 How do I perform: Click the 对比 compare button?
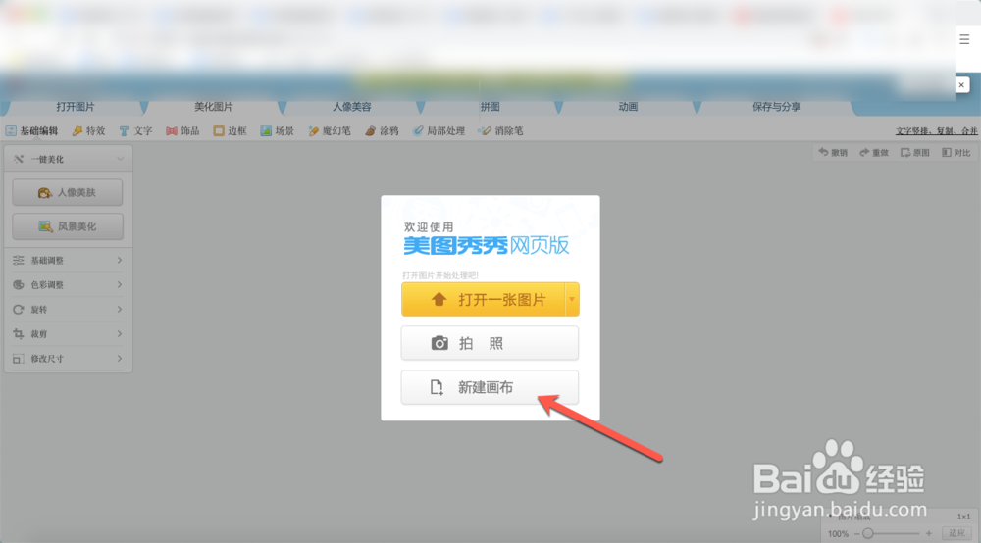[x=955, y=153]
